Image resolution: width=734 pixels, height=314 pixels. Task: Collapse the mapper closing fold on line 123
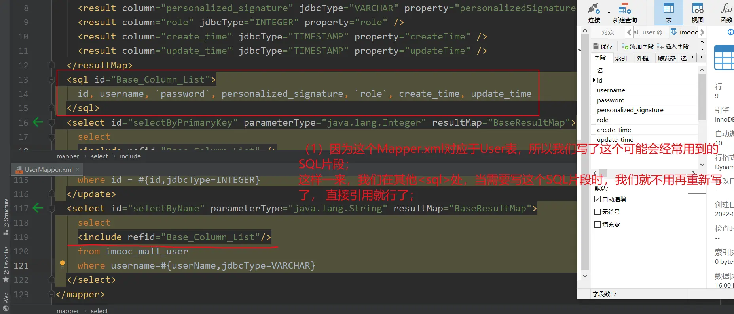coord(51,294)
